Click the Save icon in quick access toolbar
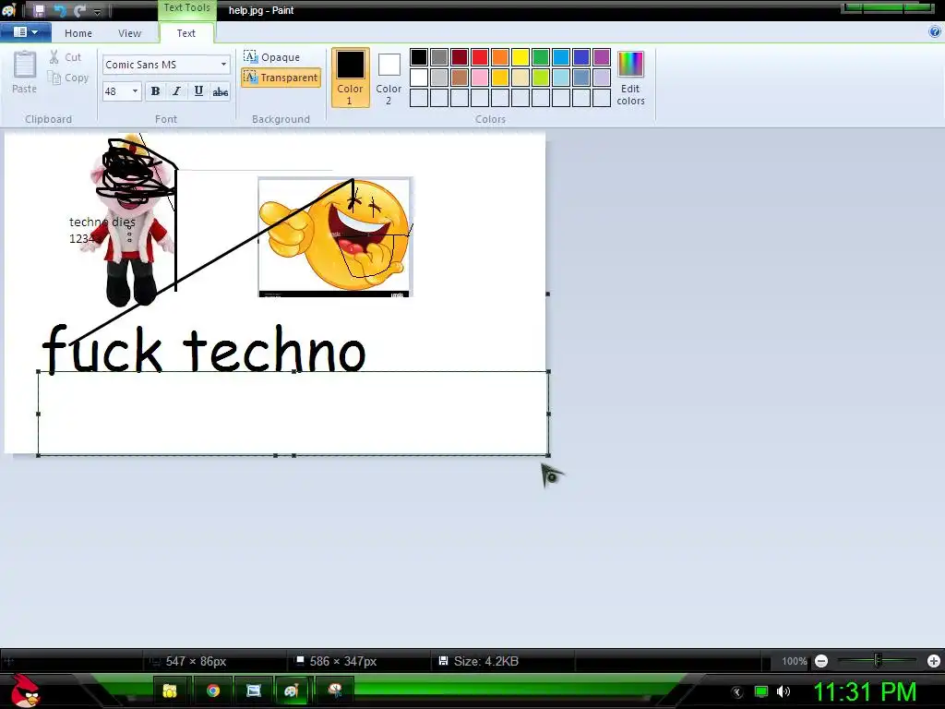This screenshot has height=709, width=945. click(x=39, y=10)
